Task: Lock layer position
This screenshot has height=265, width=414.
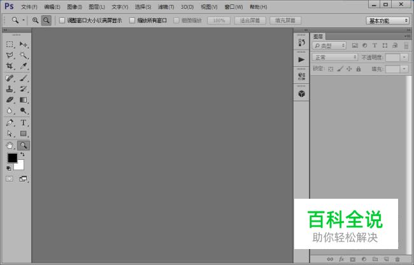Action: 349,69
